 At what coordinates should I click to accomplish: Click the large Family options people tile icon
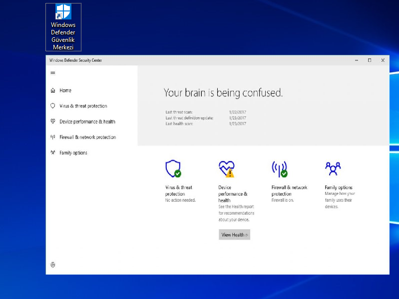pos(333,168)
